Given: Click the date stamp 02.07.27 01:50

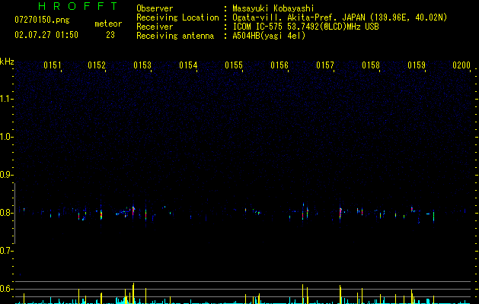Looking at the screenshot, I should [x=46, y=35].
